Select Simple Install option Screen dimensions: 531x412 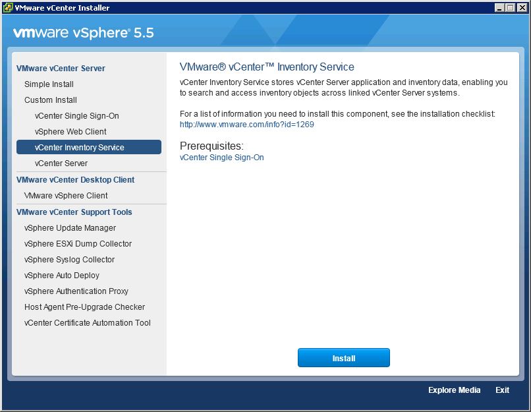[x=49, y=84]
